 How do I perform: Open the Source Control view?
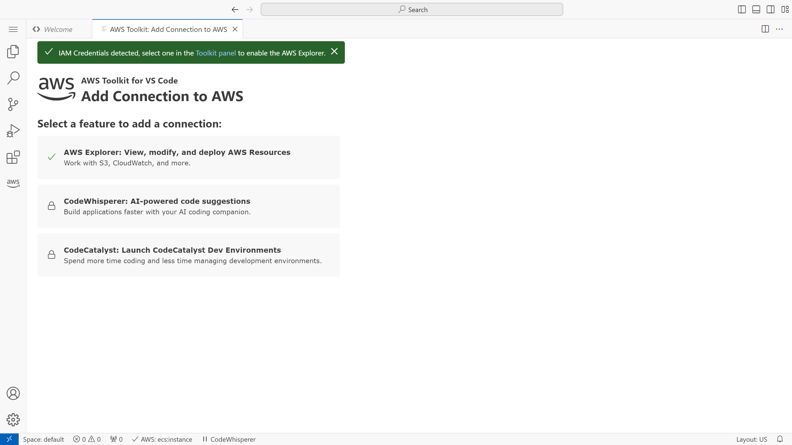click(x=13, y=104)
